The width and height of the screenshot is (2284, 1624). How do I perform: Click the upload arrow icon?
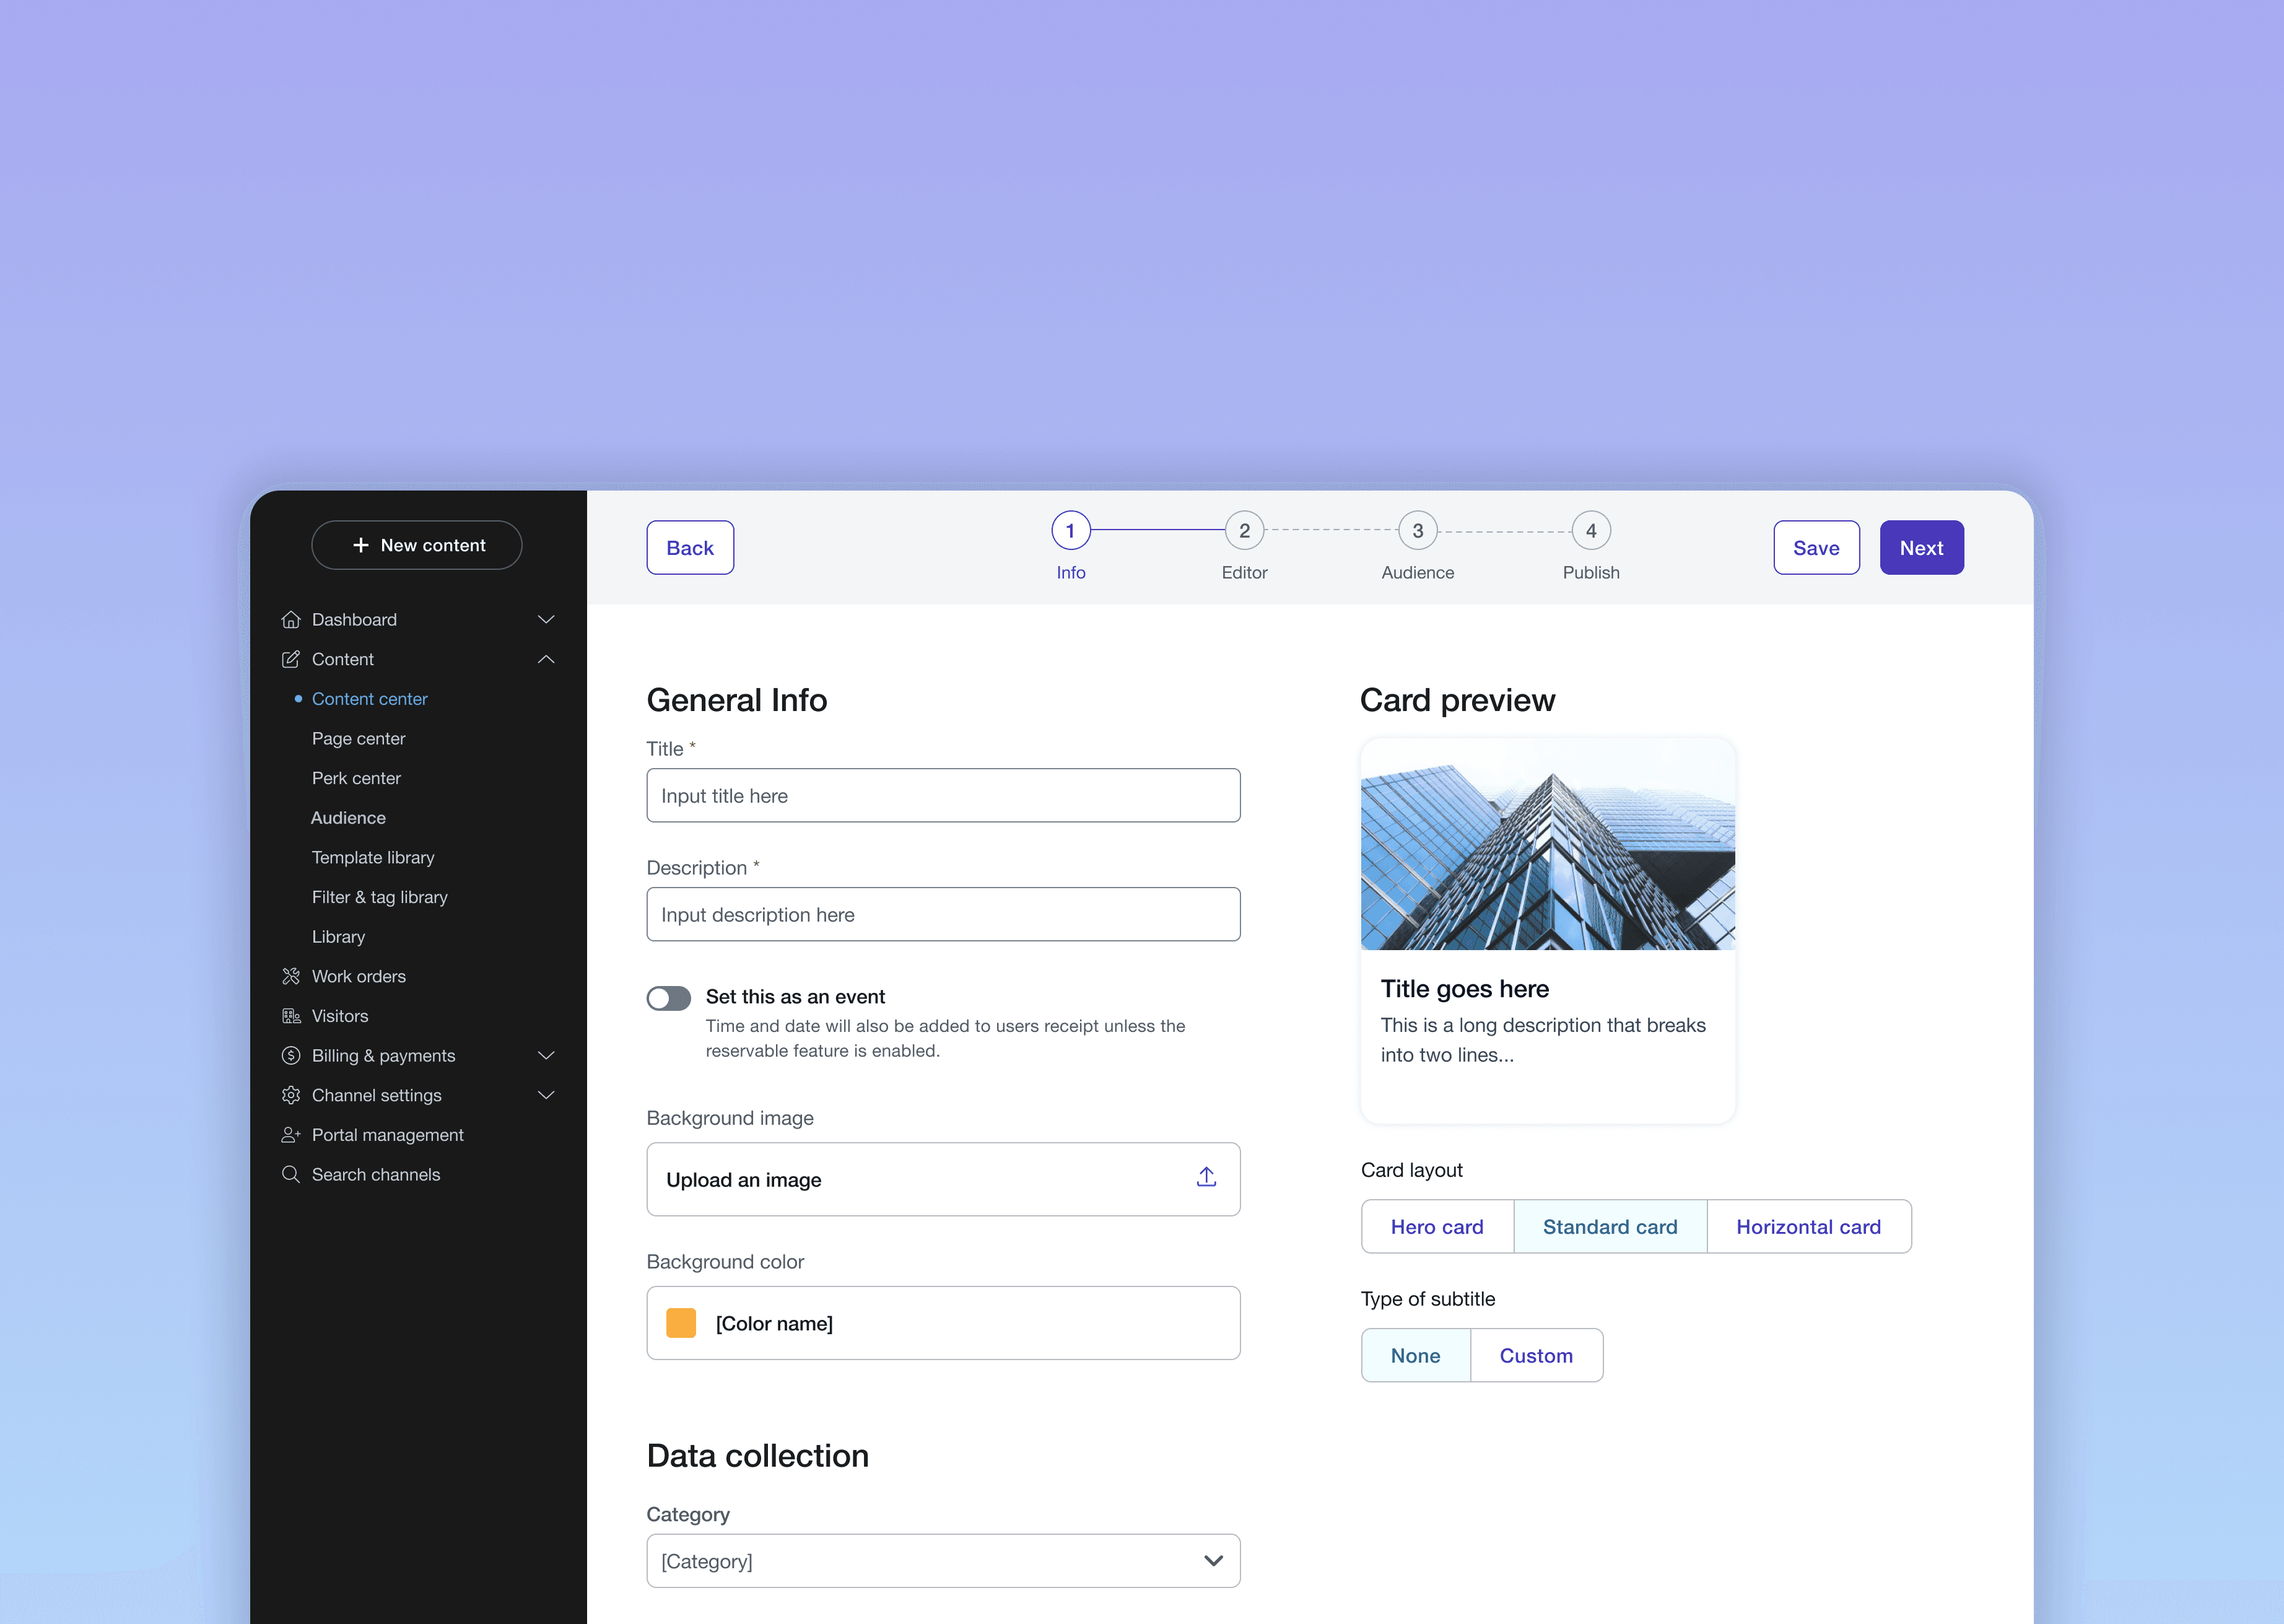(x=1206, y=1178)
